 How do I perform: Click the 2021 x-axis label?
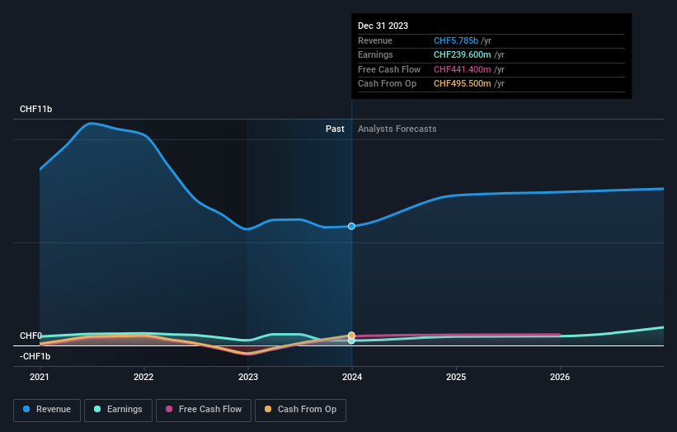point(40,377)
